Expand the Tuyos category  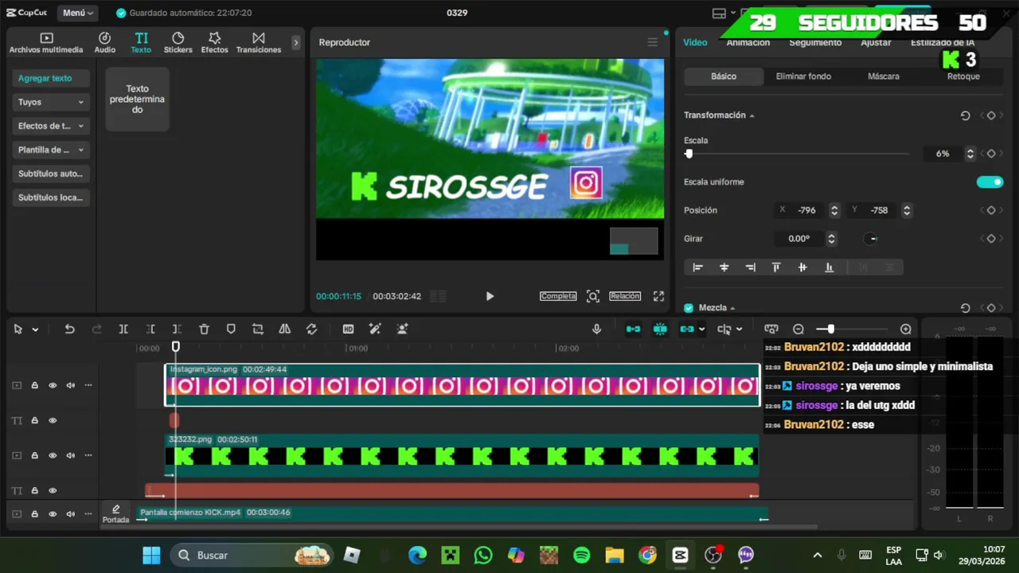tap(51, 102)
